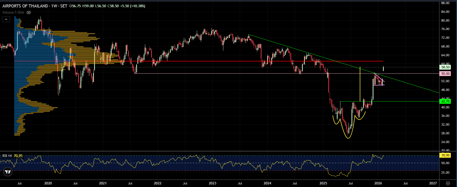
Task: Click the 52.00 price axis label
Action: (445, 81)
